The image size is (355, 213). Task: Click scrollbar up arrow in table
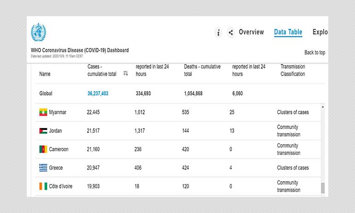323,107
